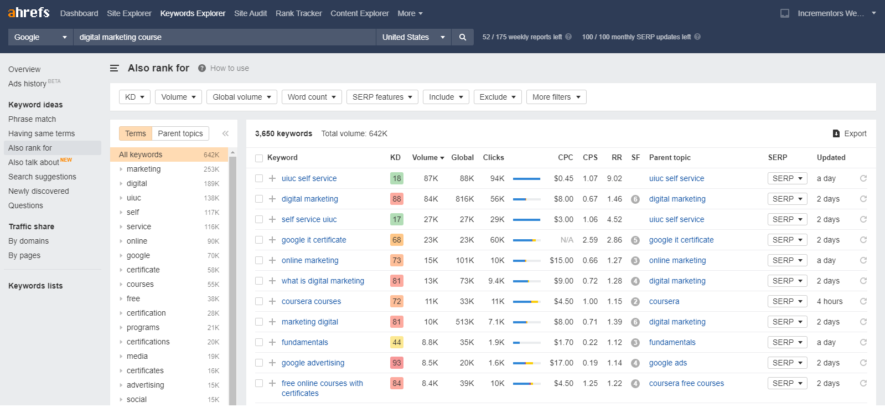Add digital marketing keyword with plus icon

click(x=272, y=199)
